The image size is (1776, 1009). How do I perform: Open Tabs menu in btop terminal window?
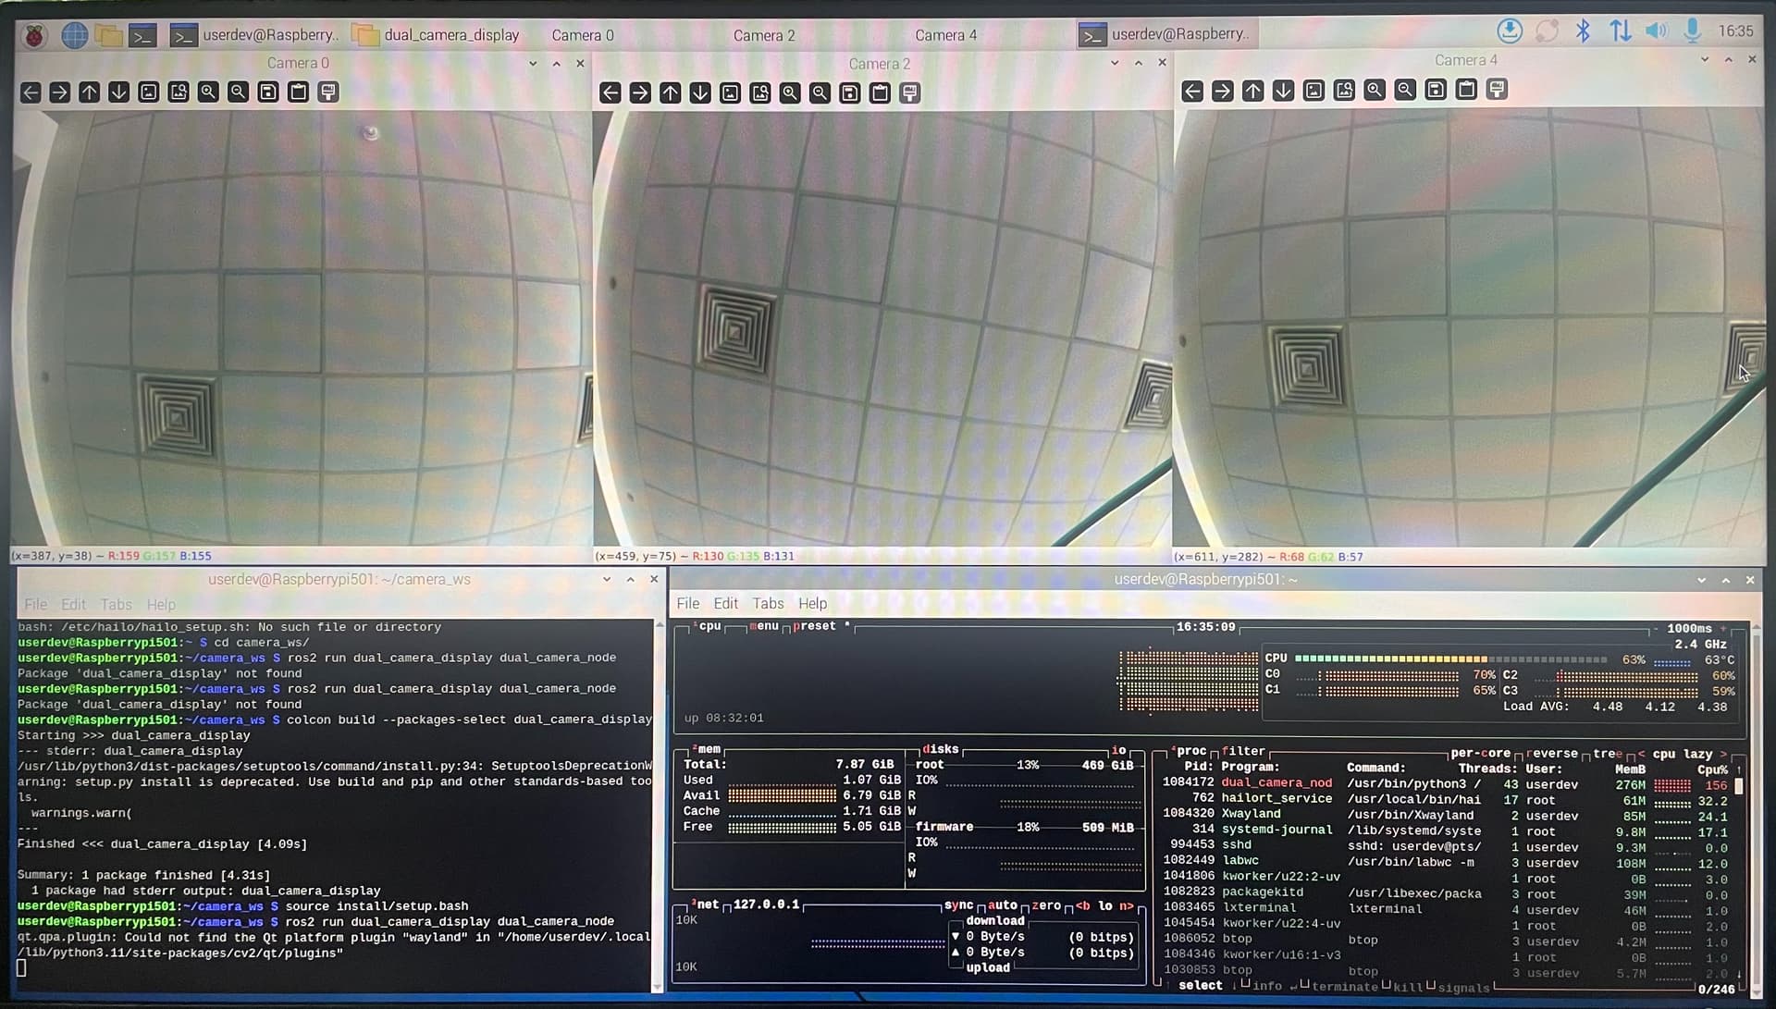click(768, 604)
